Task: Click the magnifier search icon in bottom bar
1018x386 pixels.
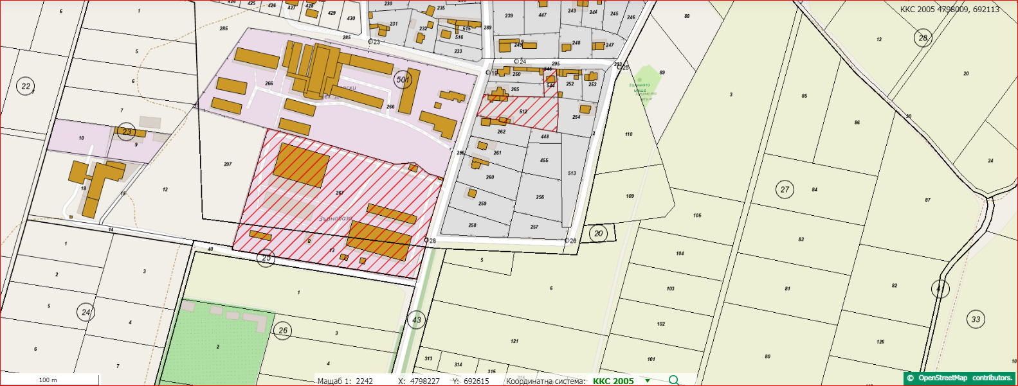Action: 674,380
